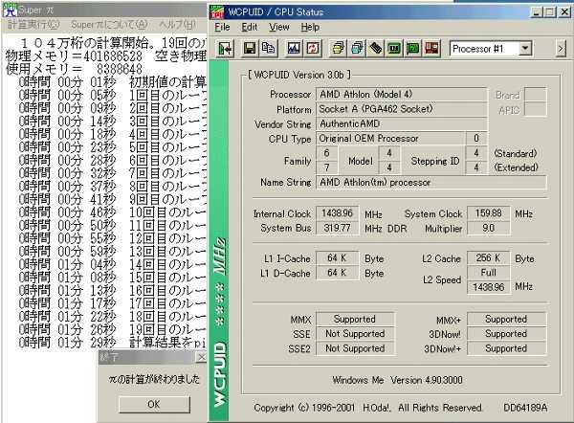Click the Vendor String field AuthenticAMD

[402, 123]
